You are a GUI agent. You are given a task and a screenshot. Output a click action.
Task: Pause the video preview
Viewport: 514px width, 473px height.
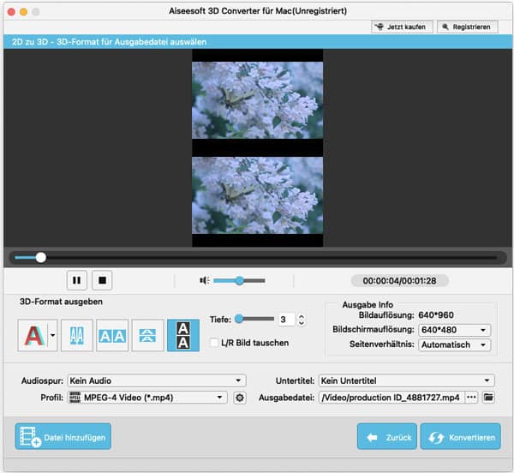tap(76, 280)
